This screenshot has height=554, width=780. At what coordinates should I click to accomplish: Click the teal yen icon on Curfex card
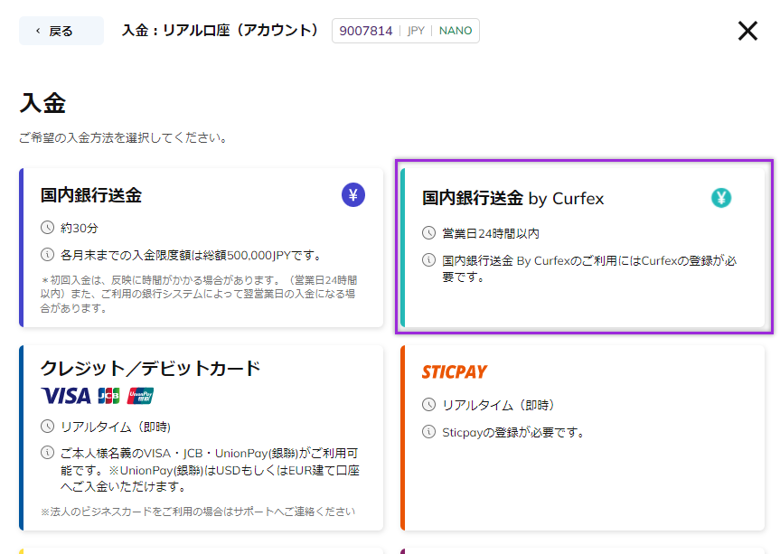pos(721,198)
